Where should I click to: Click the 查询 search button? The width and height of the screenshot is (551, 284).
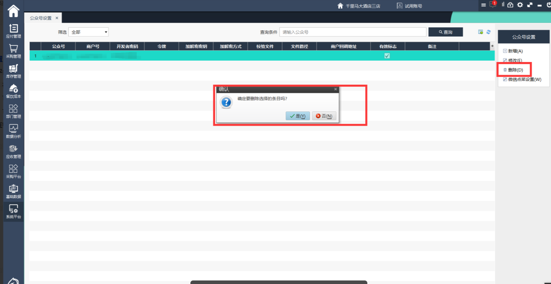(x=445, y=32)
